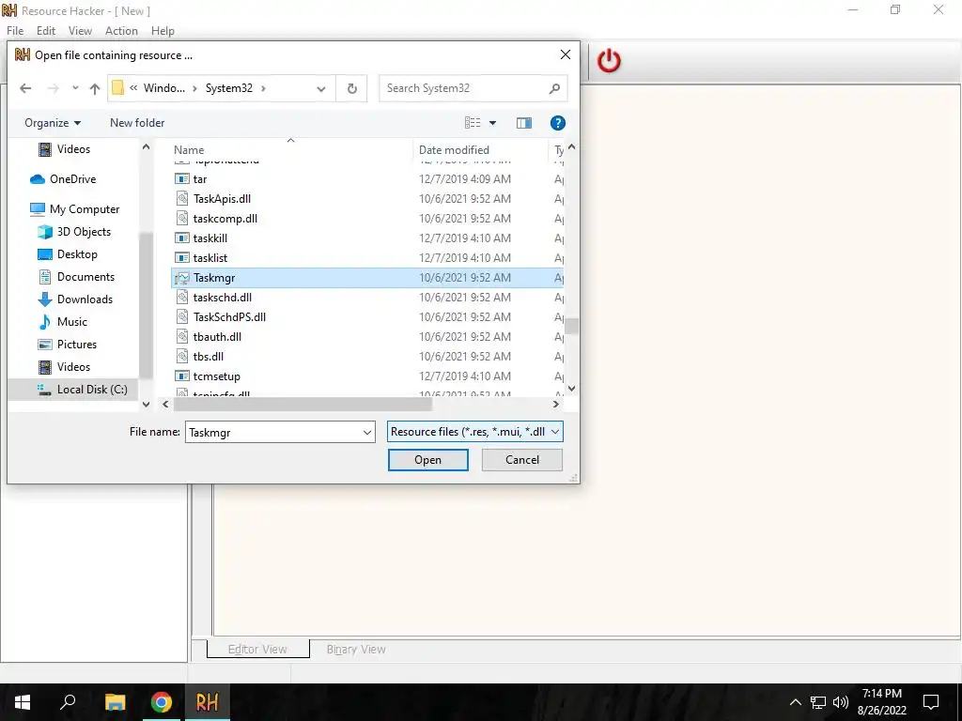This screenshot has height=721, width=962.
Task: Click scroll-down arrow of navigation pane
Action: pyautogui.click(x=146, y=405)
